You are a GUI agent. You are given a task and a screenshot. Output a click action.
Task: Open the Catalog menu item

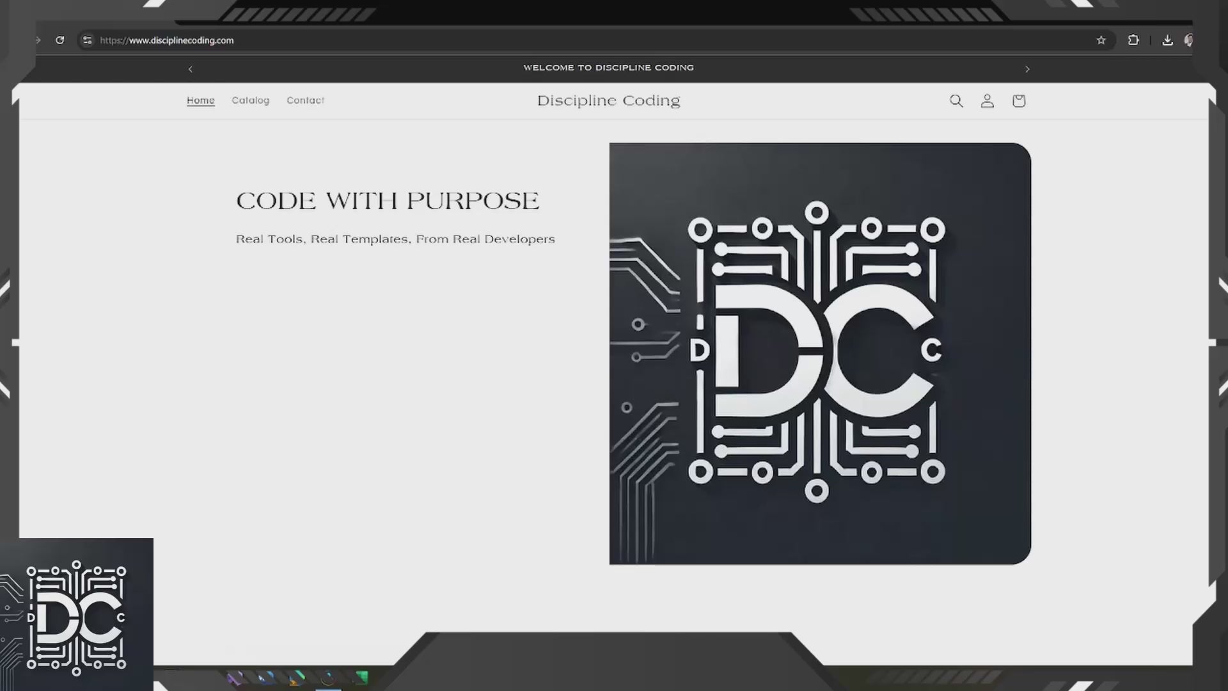[x=250, y=100]
